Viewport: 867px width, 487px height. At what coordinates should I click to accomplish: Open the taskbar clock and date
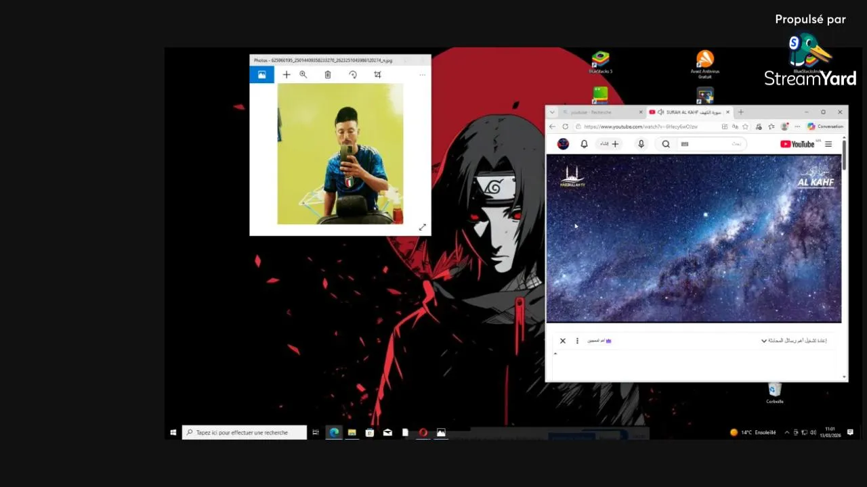(830, 432)
